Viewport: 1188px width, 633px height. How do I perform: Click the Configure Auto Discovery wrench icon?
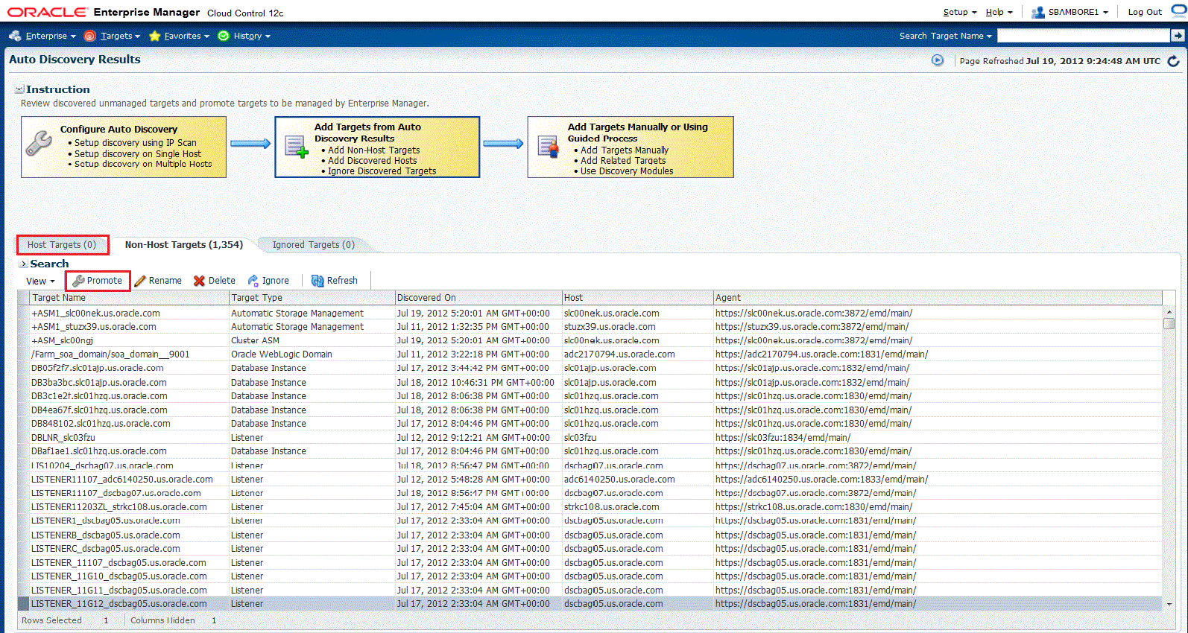pos(39,144)
